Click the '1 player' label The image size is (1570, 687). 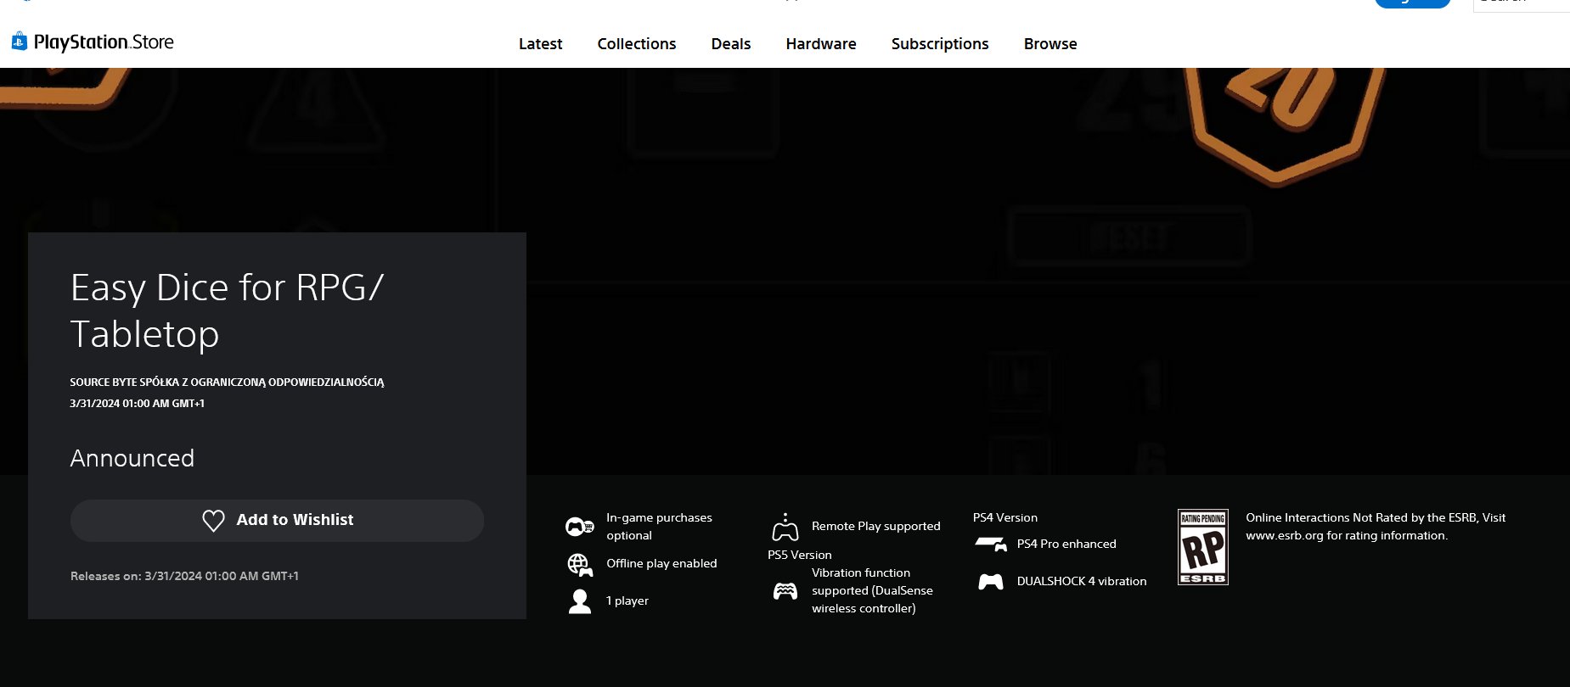click(627, 601)
